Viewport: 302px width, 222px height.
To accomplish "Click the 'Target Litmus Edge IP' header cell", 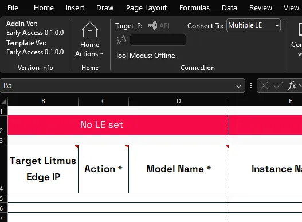I will click(x=43, y=169).
